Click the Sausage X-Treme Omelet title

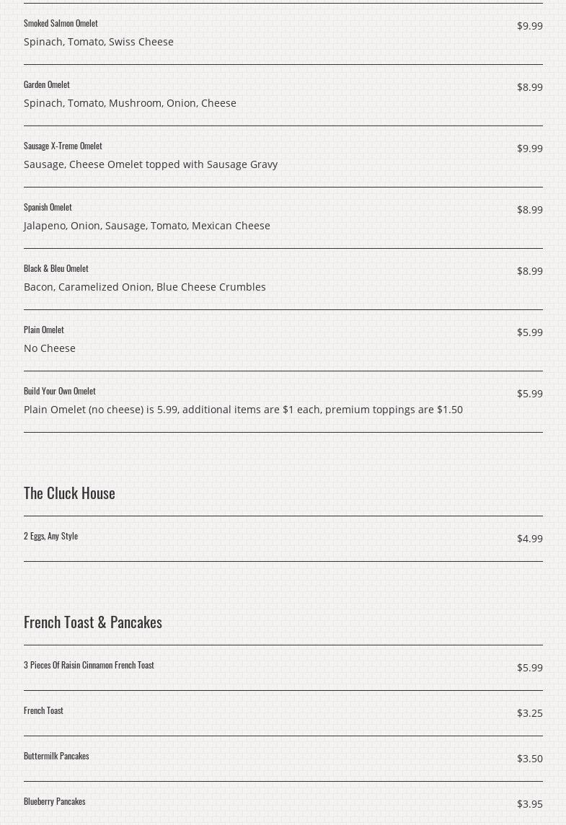click(63, 146)
